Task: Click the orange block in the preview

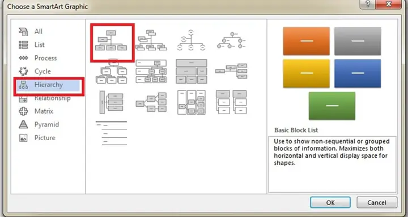Action: 306,41
